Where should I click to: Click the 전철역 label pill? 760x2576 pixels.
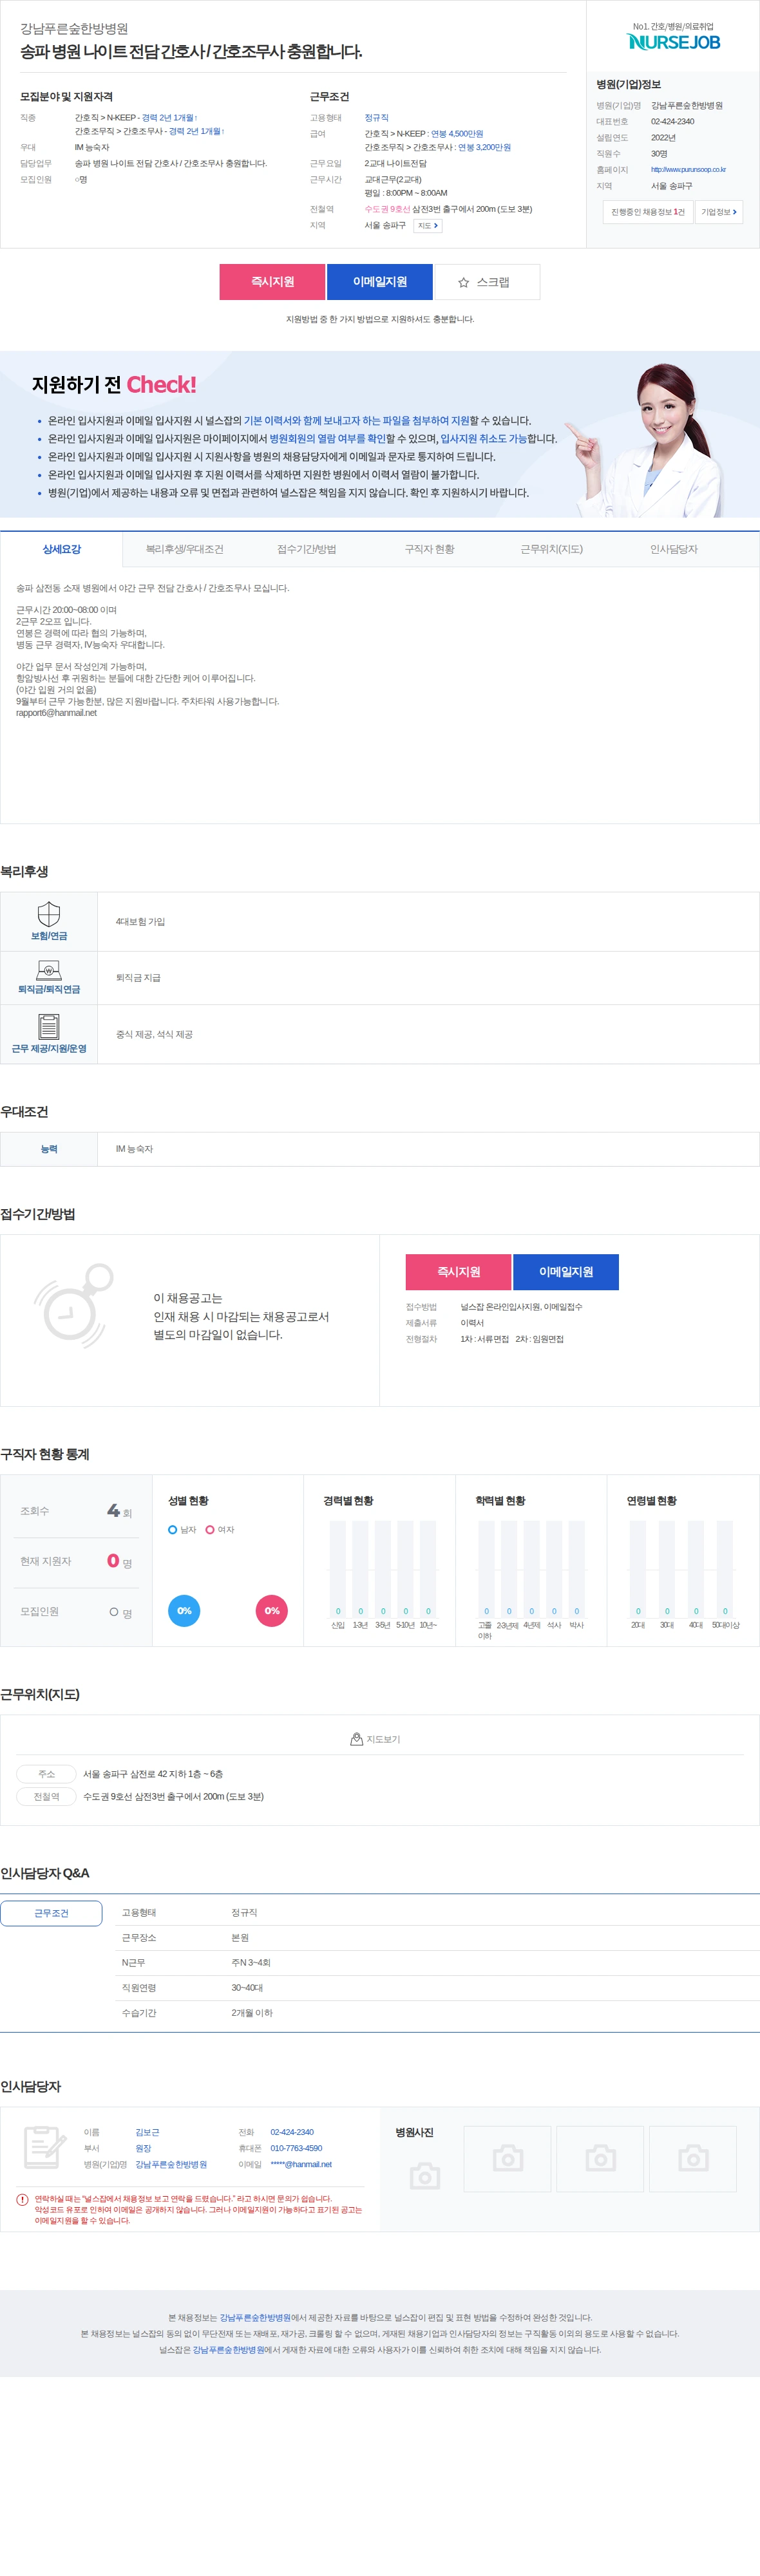(46, 1796)
